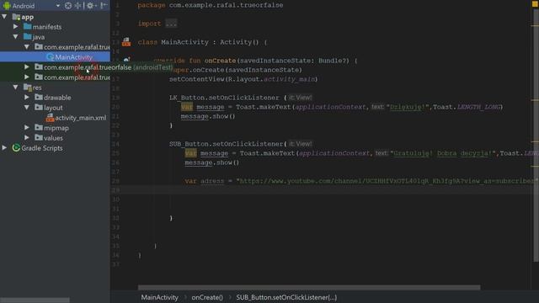The width and height of the screenshot is (539, 303).
Task: Place cursor on empty line 29
Action: point(324,190)
